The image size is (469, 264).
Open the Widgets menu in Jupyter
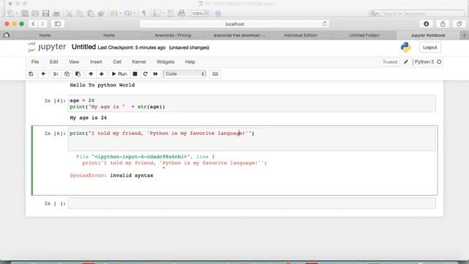tap(166, 62)
